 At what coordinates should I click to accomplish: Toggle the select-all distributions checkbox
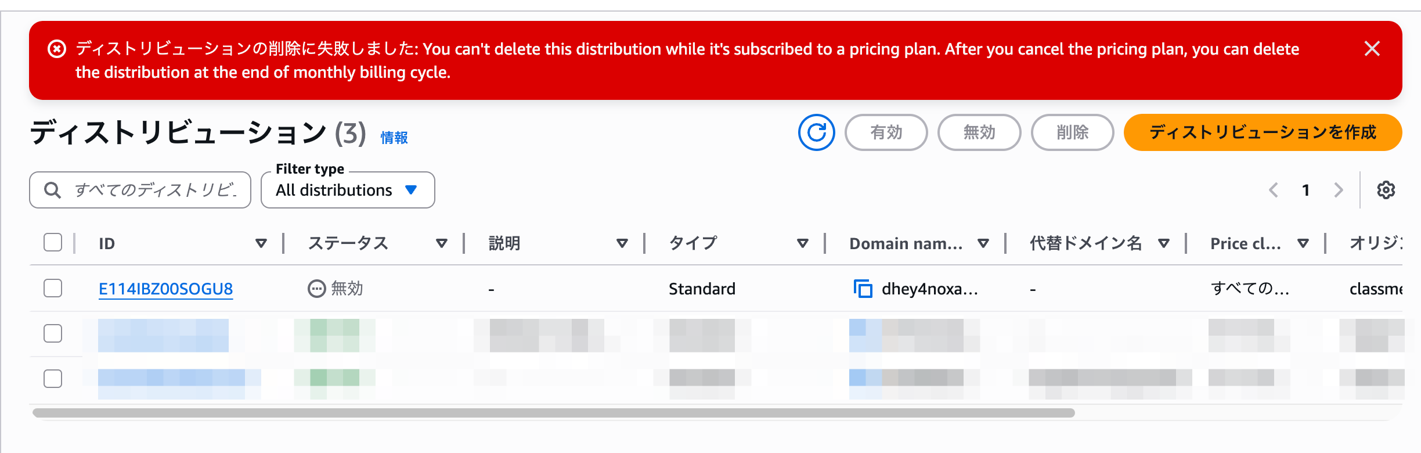53,242
